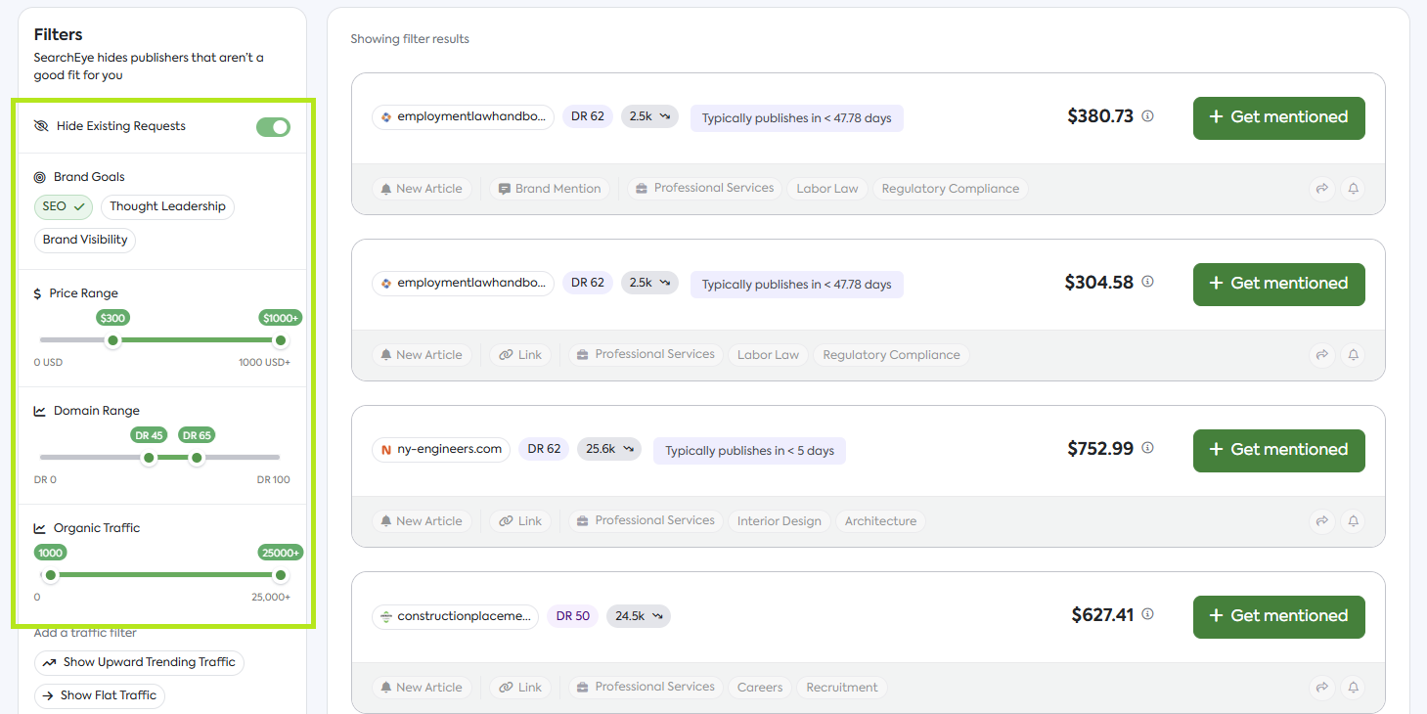Click Get mentioned on $627.41 listing
The width and height of the screenshot is (1427, 714).
point(1278,616)
